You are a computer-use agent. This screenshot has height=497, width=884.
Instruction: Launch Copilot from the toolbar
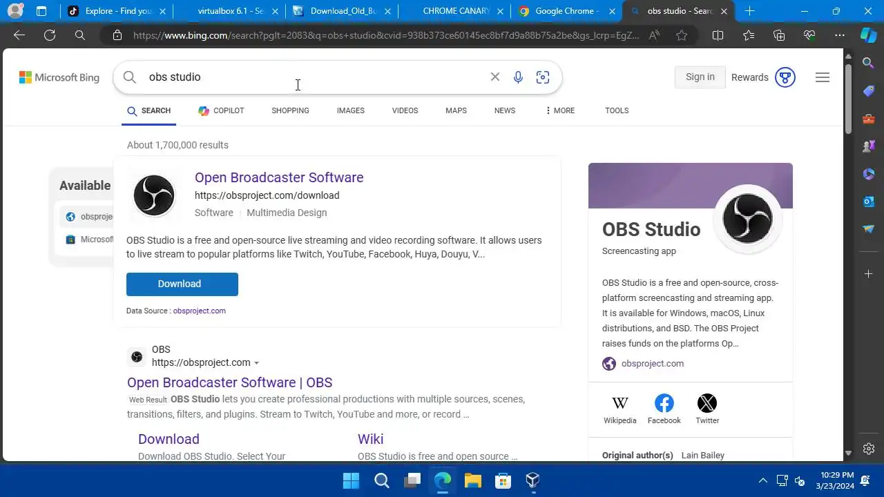point(869,35)
